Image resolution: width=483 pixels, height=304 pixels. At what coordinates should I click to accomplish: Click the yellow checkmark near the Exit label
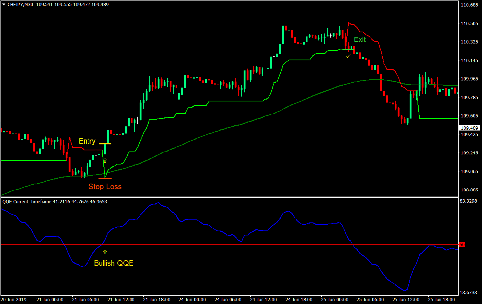click(x=348, y=56)
